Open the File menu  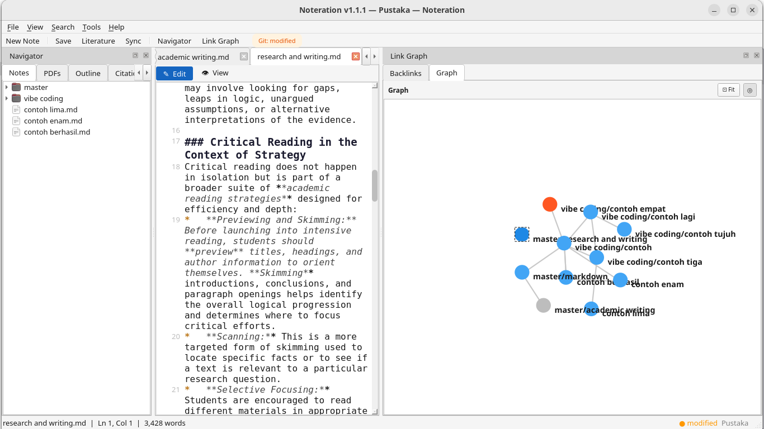point(13,27)
